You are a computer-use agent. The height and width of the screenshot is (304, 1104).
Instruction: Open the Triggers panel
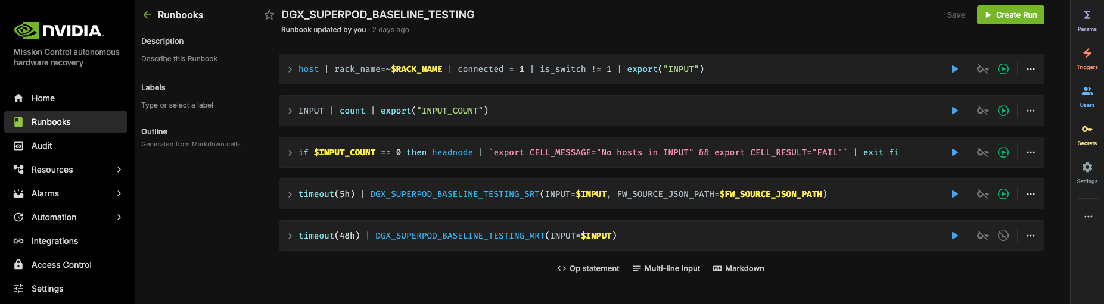click(x=1087, y=58)
